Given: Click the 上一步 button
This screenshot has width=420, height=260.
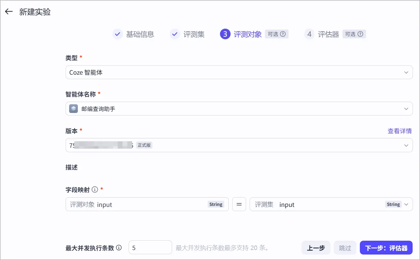Looking at the screenshot, I should click(x=316, y=248).
